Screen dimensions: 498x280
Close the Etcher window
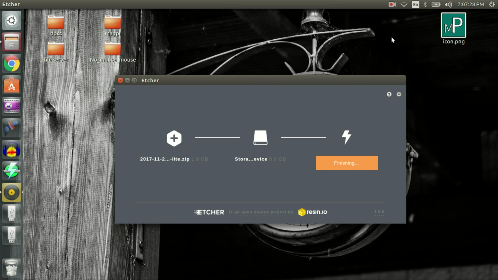click(120, 80)
